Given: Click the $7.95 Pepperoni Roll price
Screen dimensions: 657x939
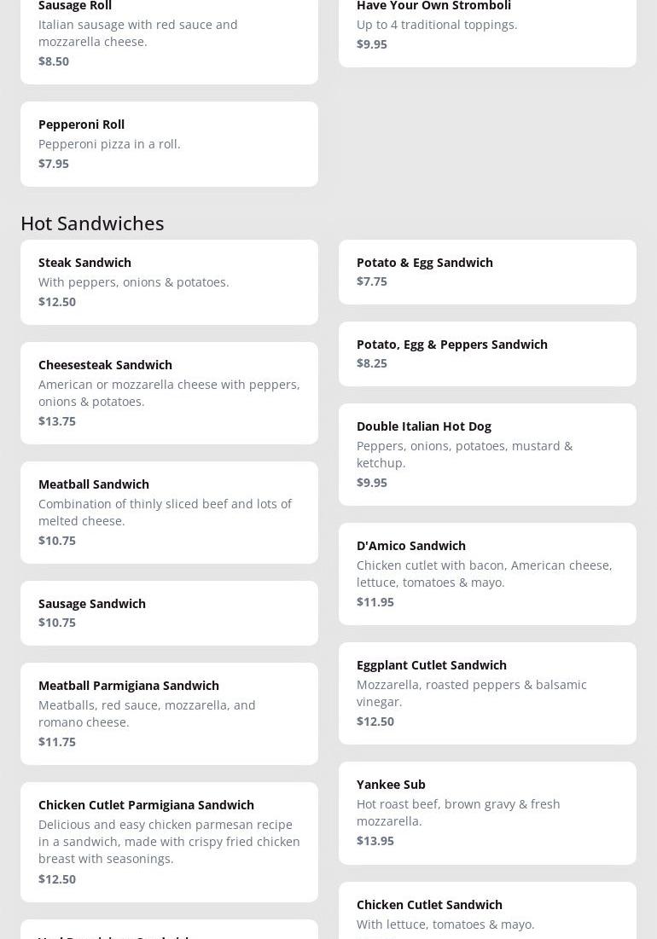Looking at the screenshot, I should (x=54, y=164).
